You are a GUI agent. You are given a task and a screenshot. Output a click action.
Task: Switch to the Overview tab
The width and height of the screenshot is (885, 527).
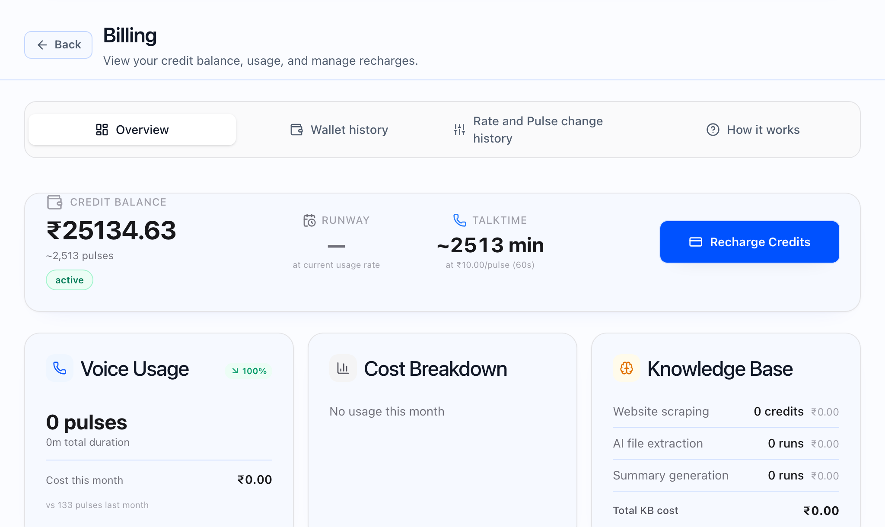tap(132, 130)
